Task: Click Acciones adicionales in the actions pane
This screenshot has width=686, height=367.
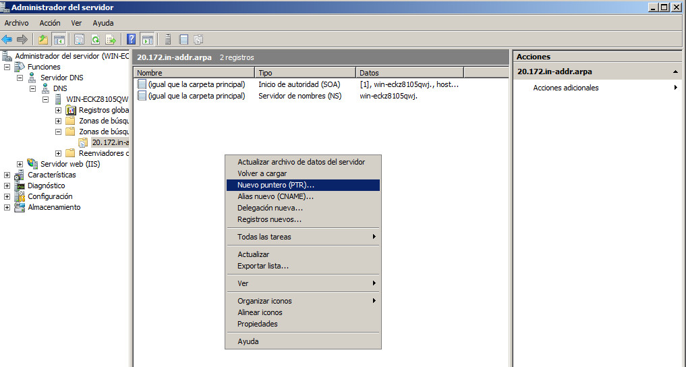Action: [565, 88]
